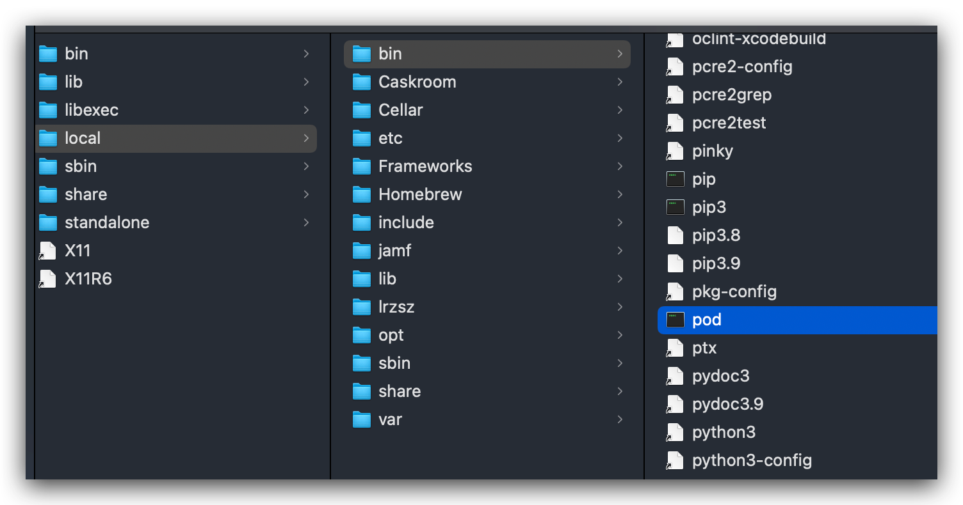
Task: Click the opt folder icon
Action: (x=362, y=335)
